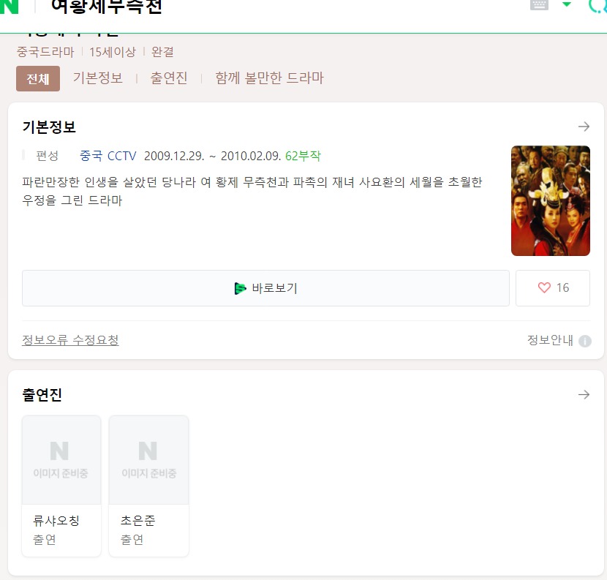
Task: Open the 출연진 tab
Action: coord(169,78)
